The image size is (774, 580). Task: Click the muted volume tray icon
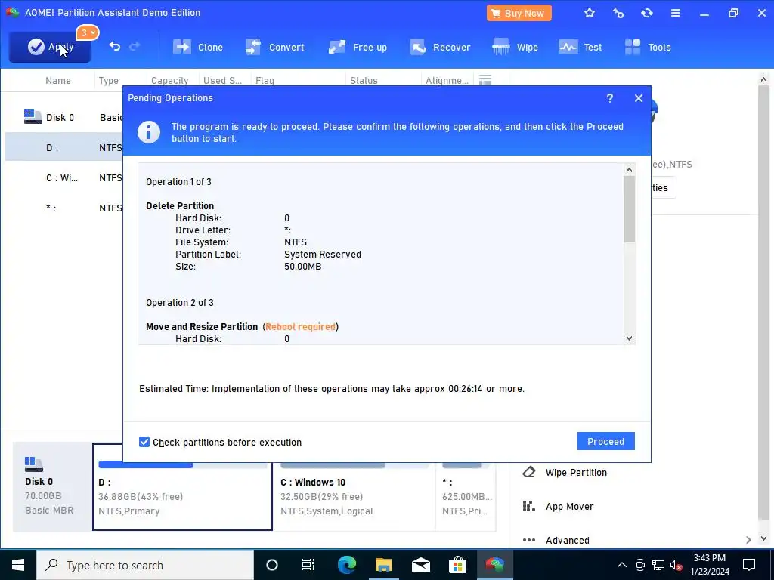(676, 565)
